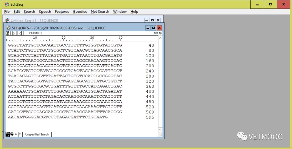Open the Speech menu
This screenshot has height=149, width=292.
(x=45, y=12)
